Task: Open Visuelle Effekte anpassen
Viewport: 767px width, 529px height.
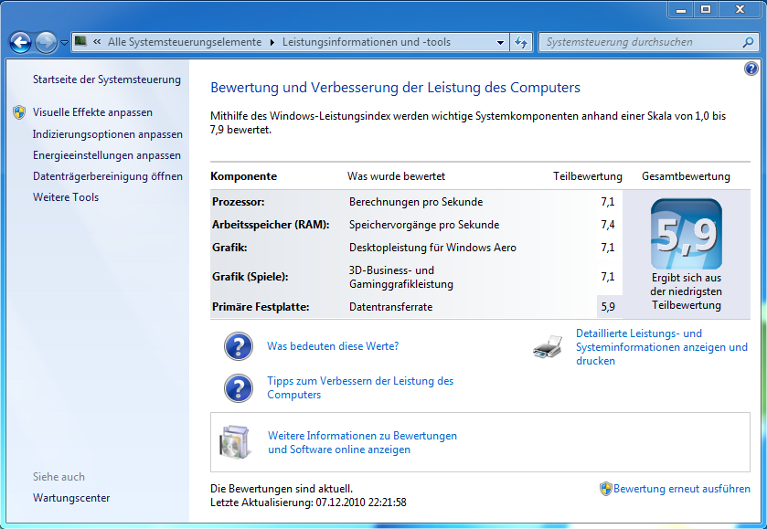Action: tap(92, 112)
